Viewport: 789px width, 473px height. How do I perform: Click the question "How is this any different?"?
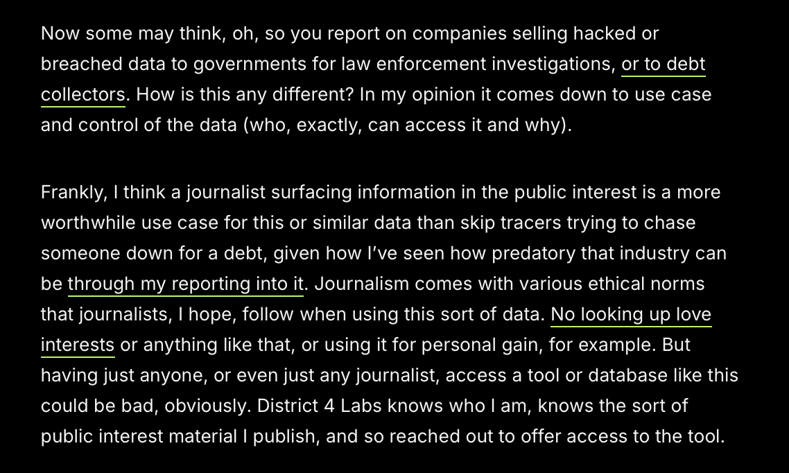point(245,95)
